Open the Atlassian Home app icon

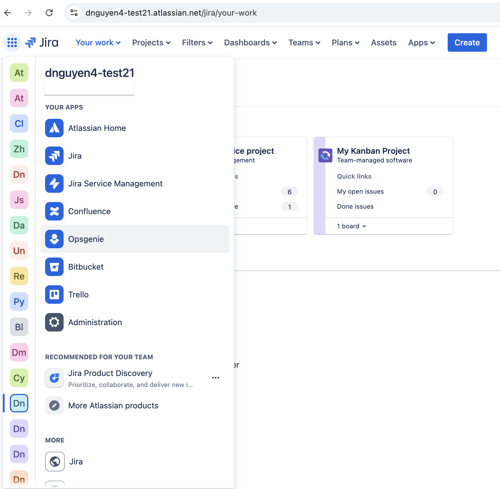54,128
